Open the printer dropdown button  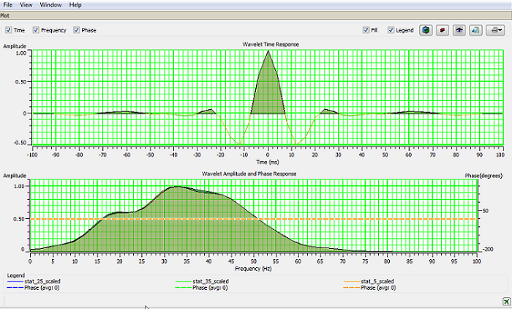pos(495,30)
